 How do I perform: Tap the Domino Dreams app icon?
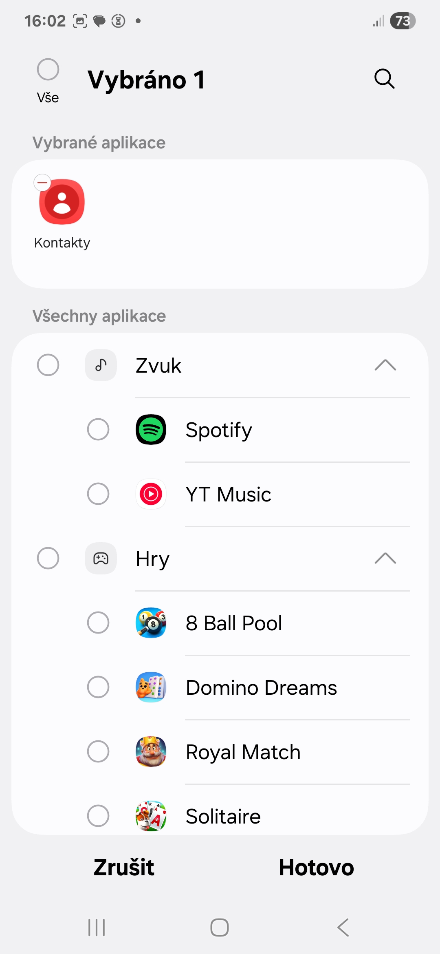[151, 687]
